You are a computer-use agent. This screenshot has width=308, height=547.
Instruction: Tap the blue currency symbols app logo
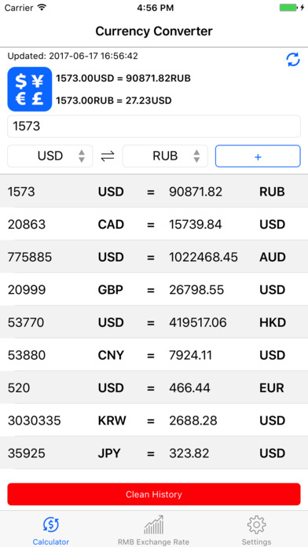(x=30, y=90)
